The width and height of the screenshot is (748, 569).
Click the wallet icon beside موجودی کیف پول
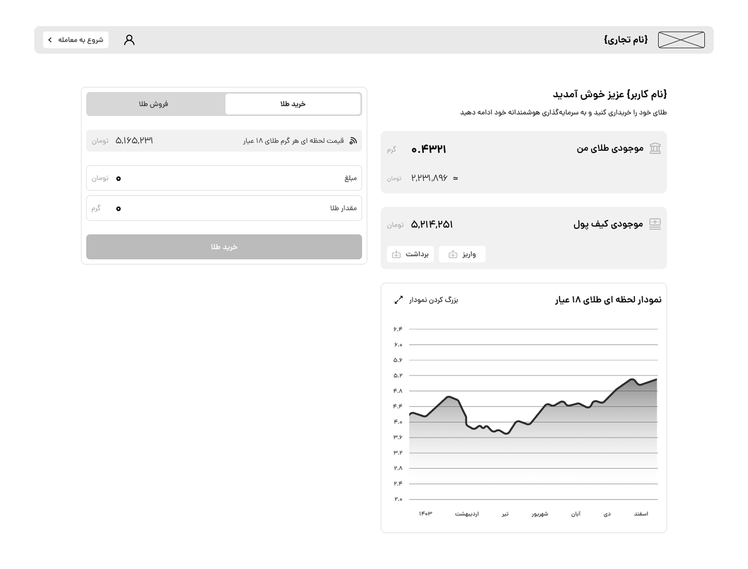(x=655, y=224)
